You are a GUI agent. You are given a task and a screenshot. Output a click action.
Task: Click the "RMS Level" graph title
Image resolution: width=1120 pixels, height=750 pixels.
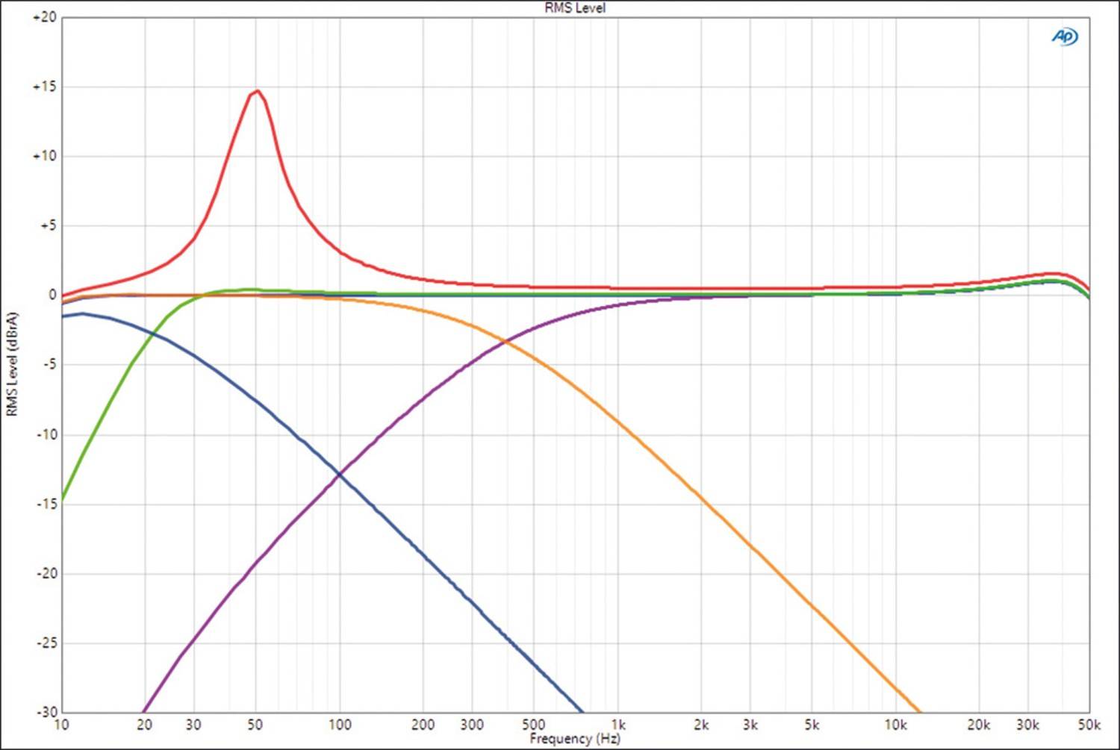click(575, 8)
